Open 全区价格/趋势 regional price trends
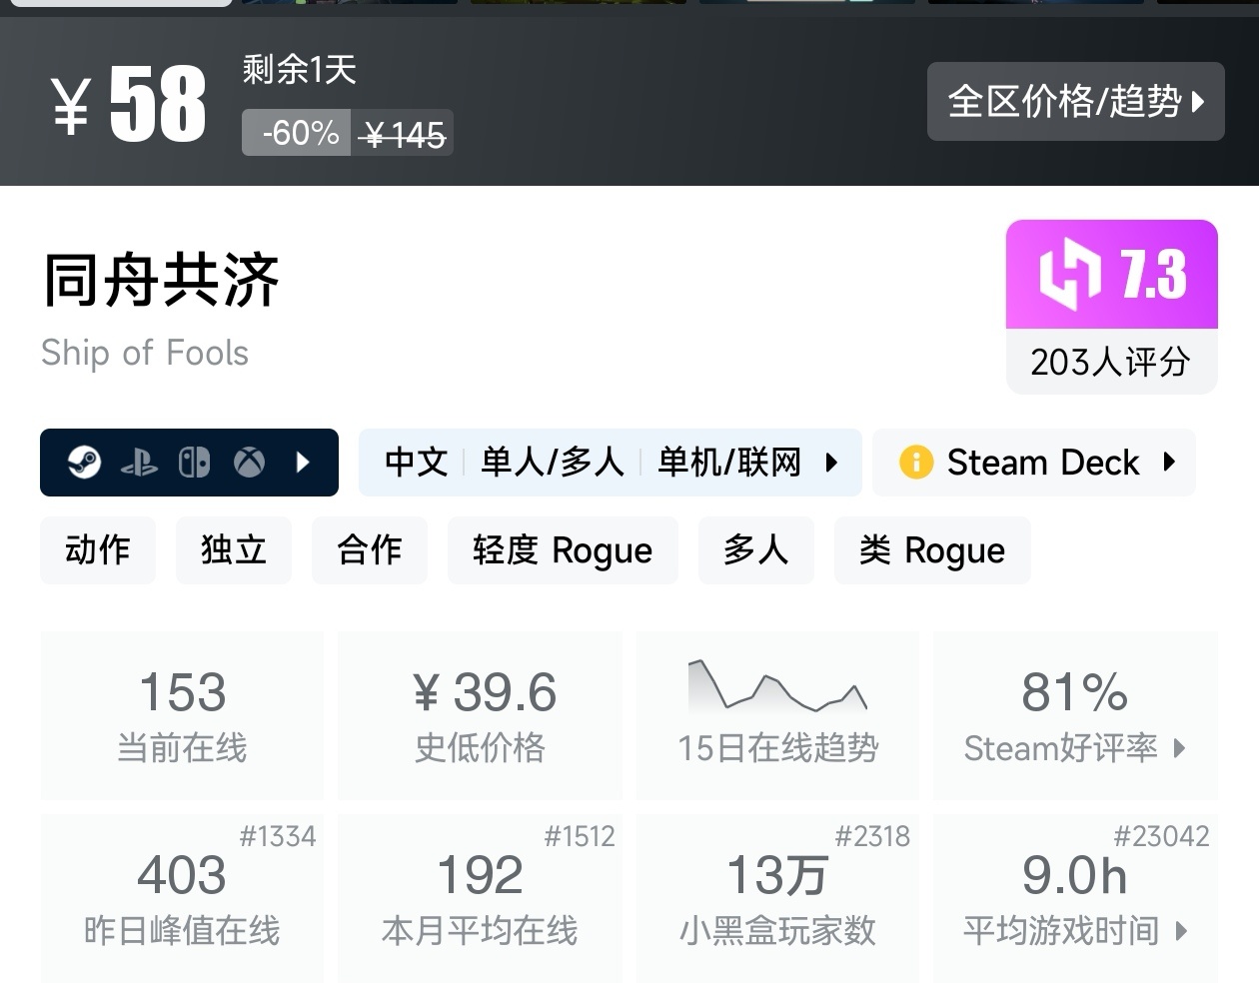 (x=1075, y=101)
